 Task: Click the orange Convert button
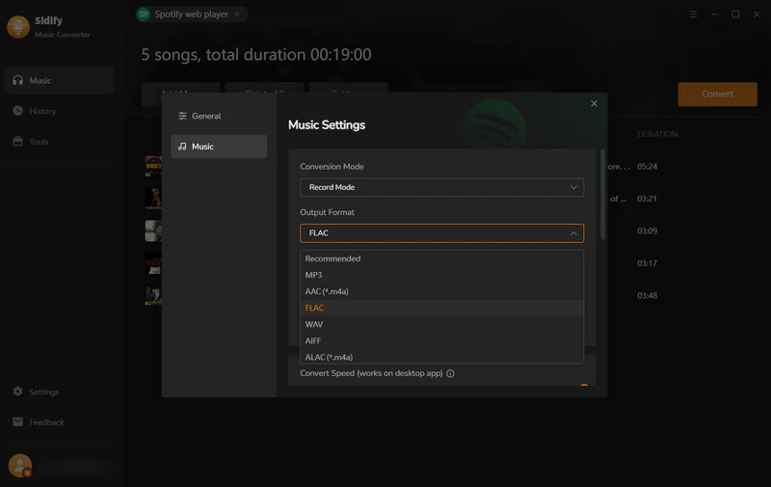pyautogui.click(x=717, y=94)
